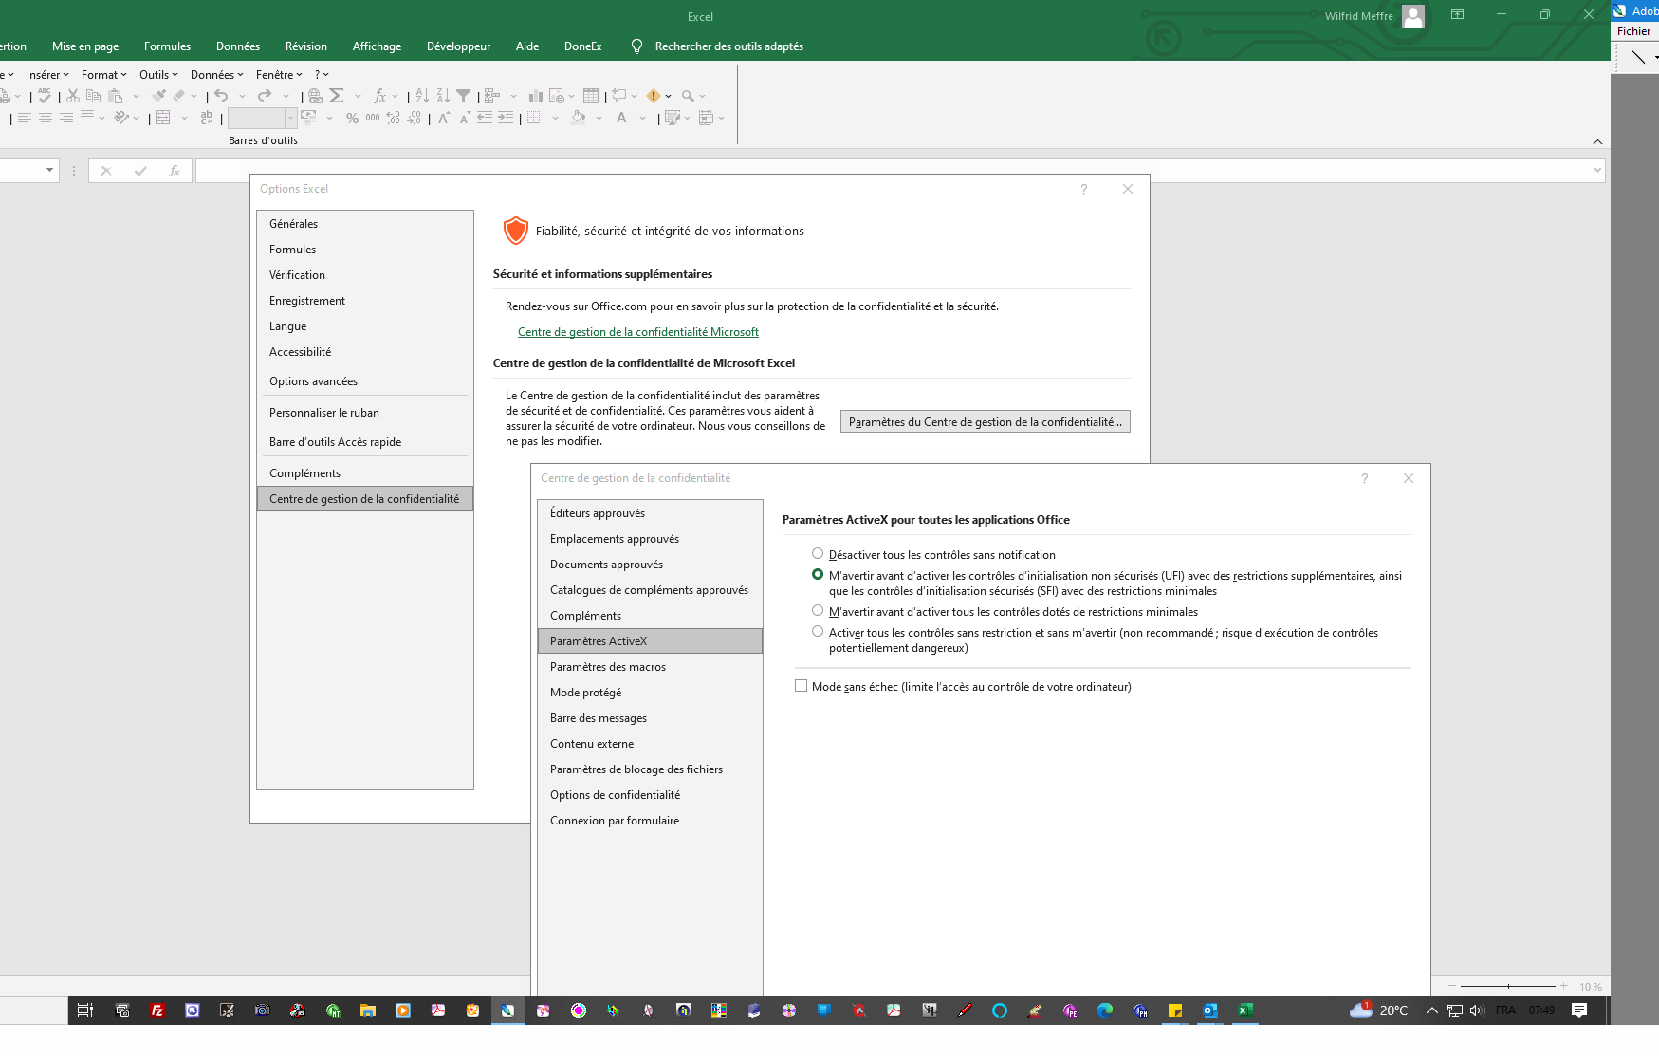Open Centre de gestion de la confidentialité Microsoft link
This screenshot has width=1659, height=1056.
pos(637,332)
